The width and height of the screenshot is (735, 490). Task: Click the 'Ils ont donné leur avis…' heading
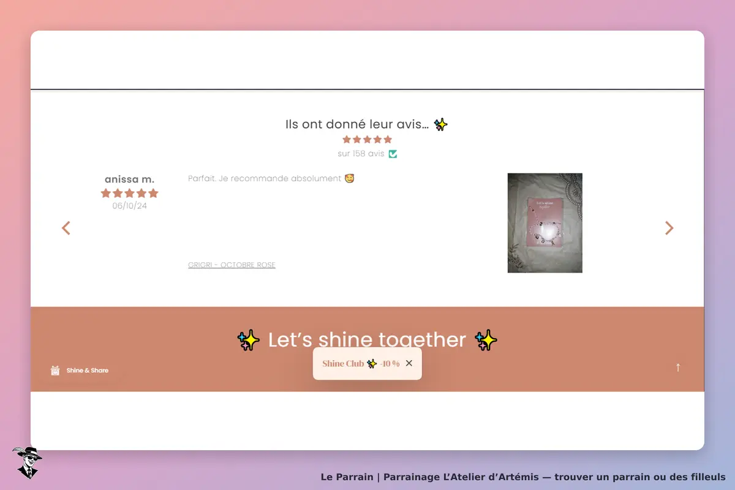tap(358, 124)
